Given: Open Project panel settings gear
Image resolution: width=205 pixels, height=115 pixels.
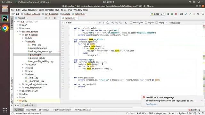Looking at the screenshot, I should pyautogui.click(x=54, y=18).
